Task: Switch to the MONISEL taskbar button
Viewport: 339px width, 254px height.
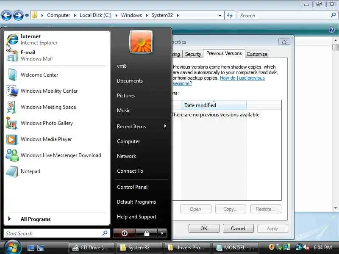Action: [236, 248]
